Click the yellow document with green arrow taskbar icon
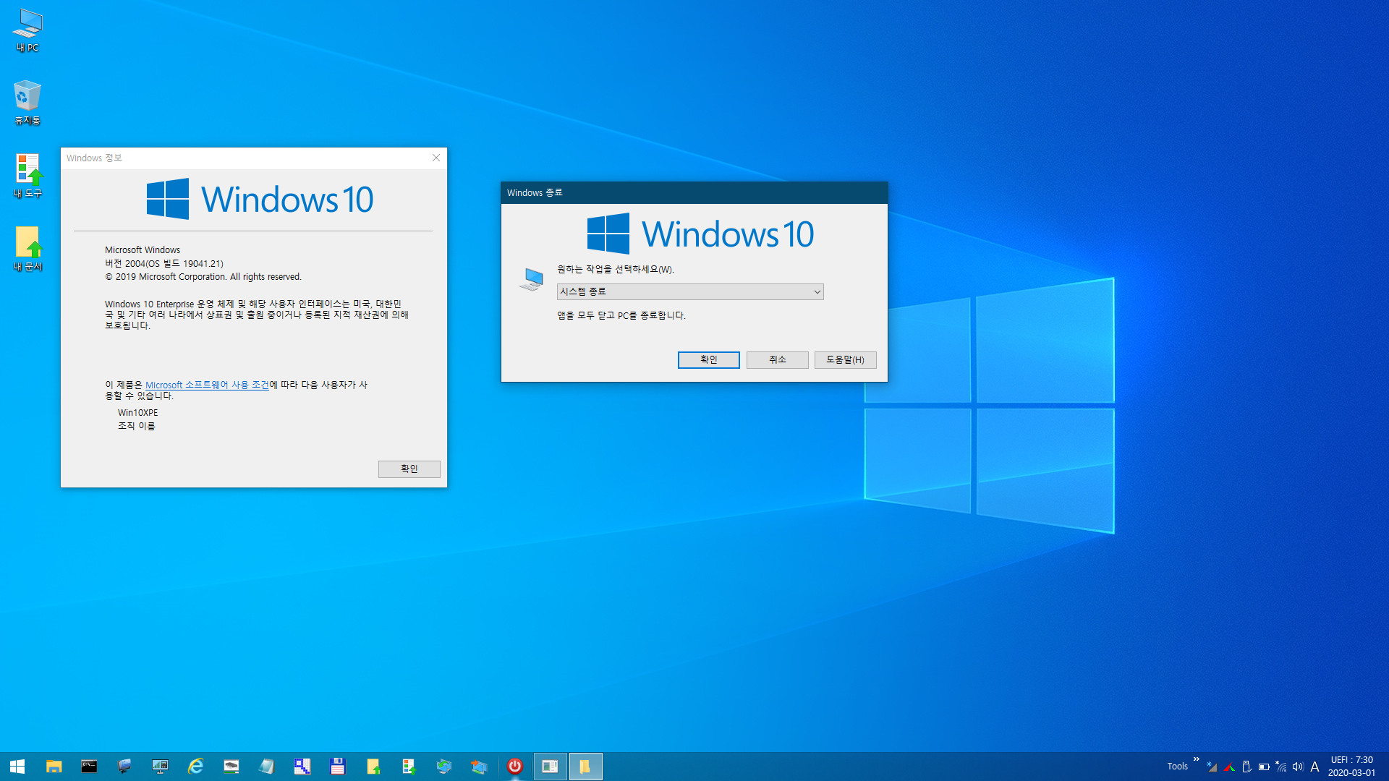 pos(373,767)
